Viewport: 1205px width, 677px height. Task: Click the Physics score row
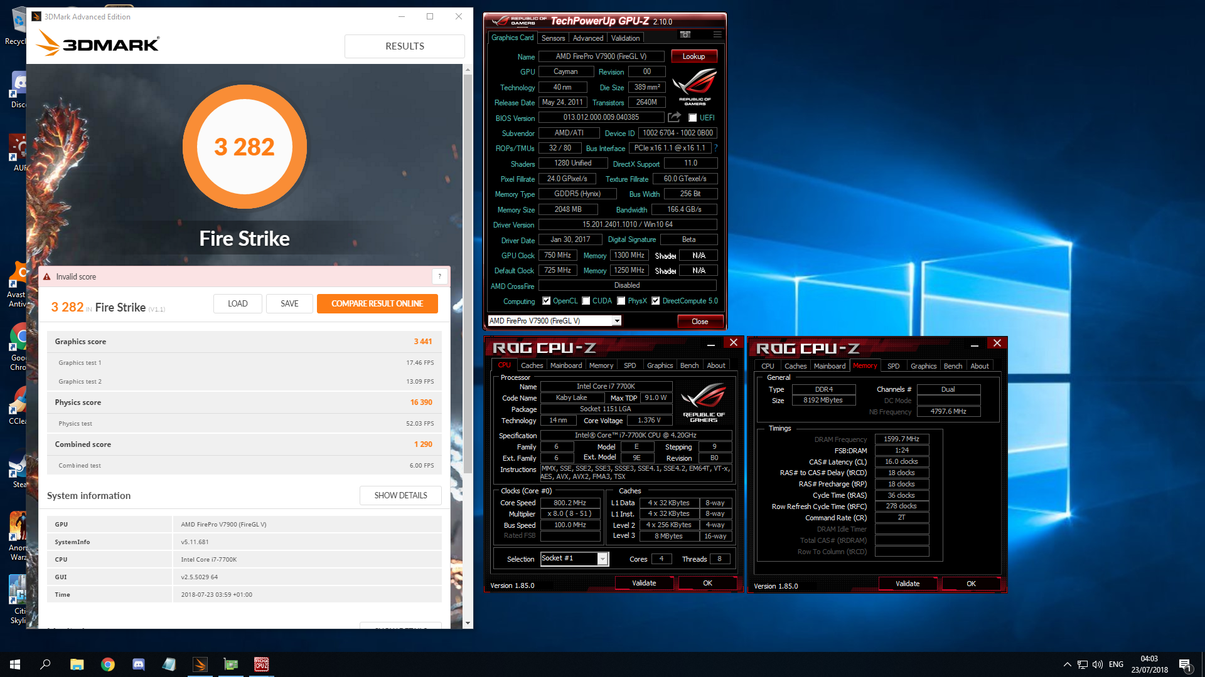click(244, 402)
